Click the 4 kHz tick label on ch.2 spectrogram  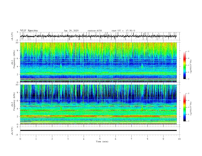[x=18, y=109]
